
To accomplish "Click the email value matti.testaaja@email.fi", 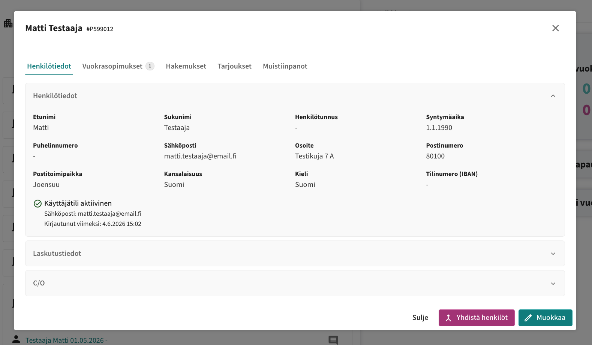I will [200, 156].
